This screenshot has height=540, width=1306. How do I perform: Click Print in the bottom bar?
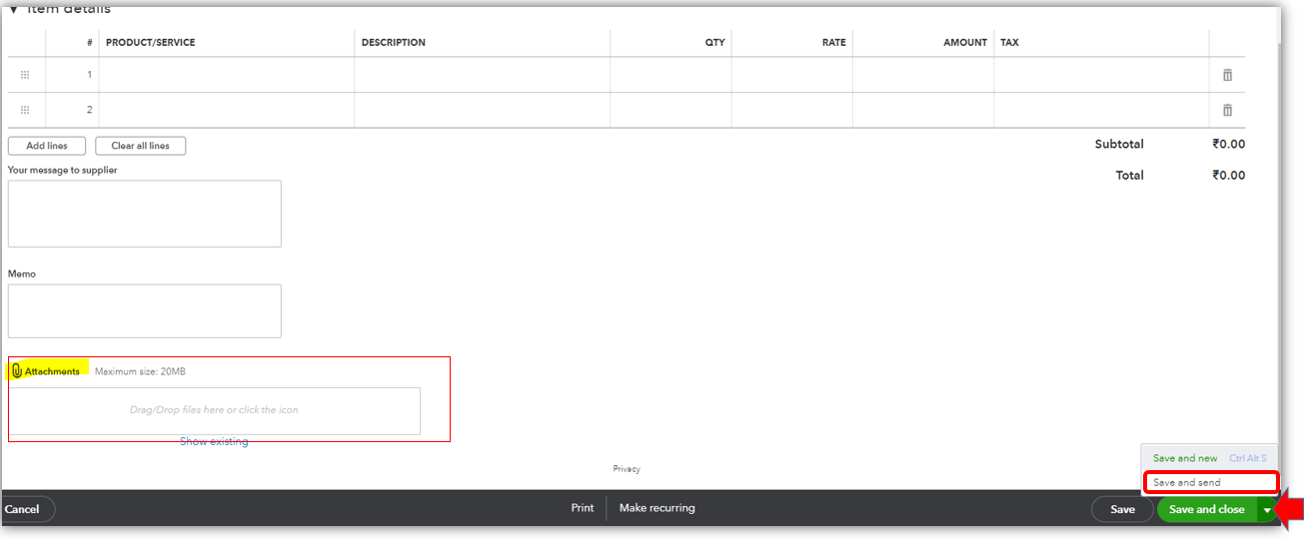coord(583,508)
